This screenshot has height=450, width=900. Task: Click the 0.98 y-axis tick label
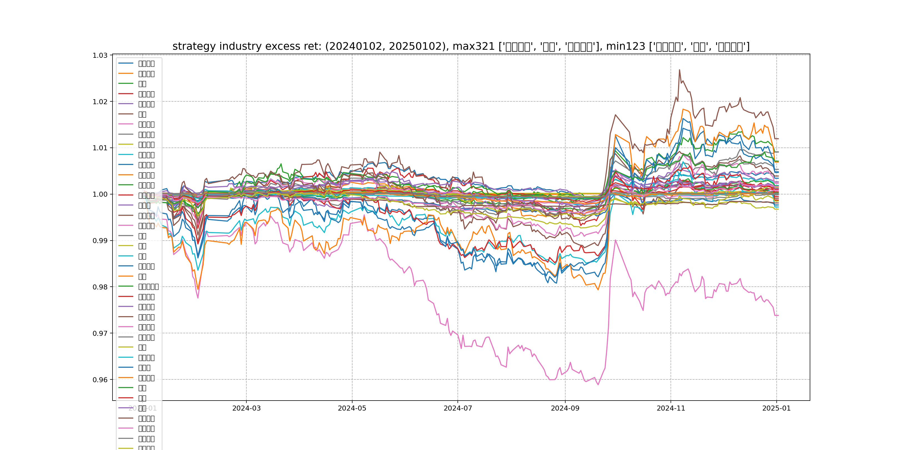100,287
